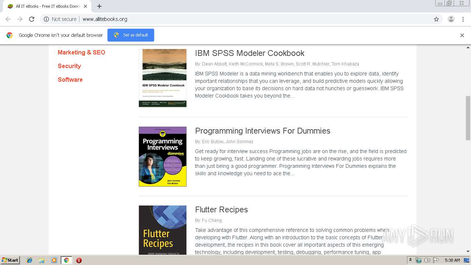This screenshot has width=471, height=265.
Task: Reload the page with the refresh icon
Action: pyautogui.click(x=32, y=19)
